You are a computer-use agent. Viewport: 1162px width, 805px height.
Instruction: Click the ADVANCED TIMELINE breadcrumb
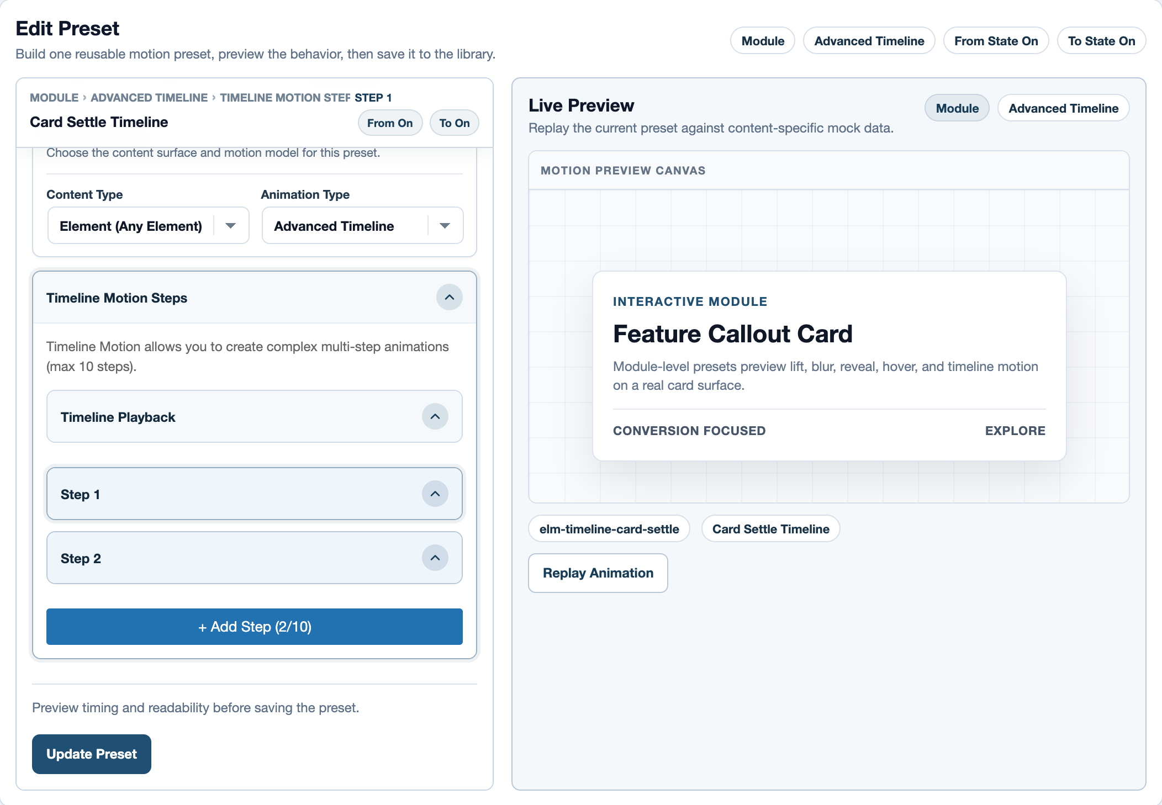149,98
